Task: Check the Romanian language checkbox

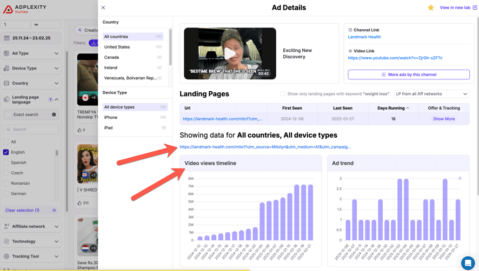Action: point(6,183)
